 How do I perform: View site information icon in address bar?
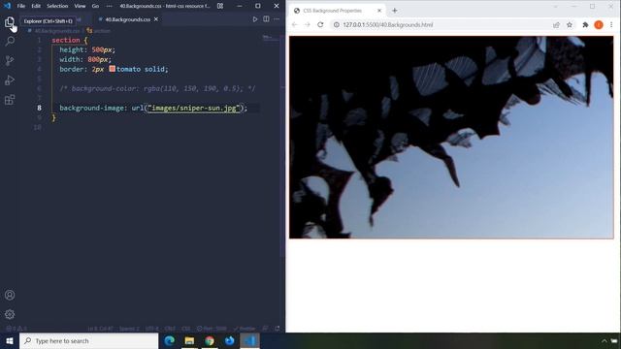click(x=337, y=24)
